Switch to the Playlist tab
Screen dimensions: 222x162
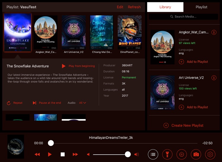click(202, 7)
